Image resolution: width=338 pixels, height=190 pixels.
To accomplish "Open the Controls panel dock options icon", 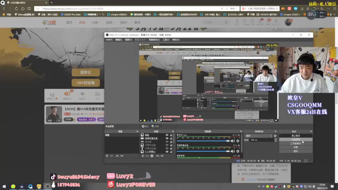I will (311, 131).
